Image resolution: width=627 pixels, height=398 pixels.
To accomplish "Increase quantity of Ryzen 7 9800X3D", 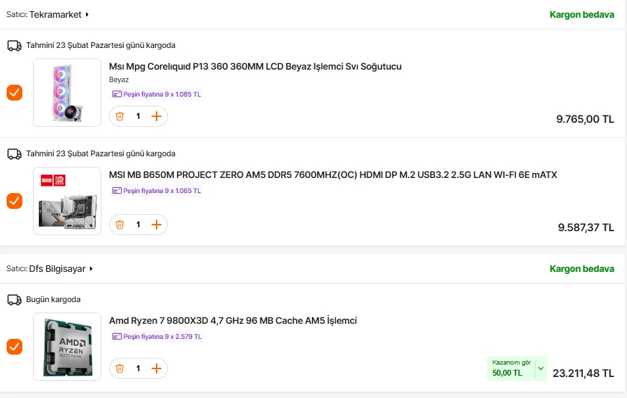I will pos(156,368).
